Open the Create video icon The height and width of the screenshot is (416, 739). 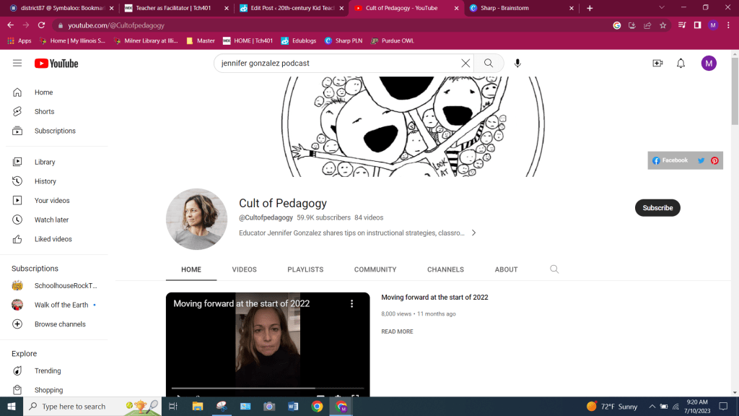click(657, 64)
